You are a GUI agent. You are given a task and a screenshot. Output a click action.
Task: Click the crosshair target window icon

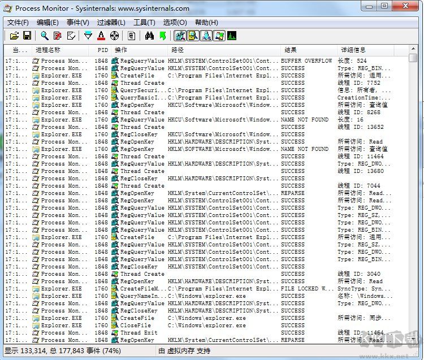114,36
